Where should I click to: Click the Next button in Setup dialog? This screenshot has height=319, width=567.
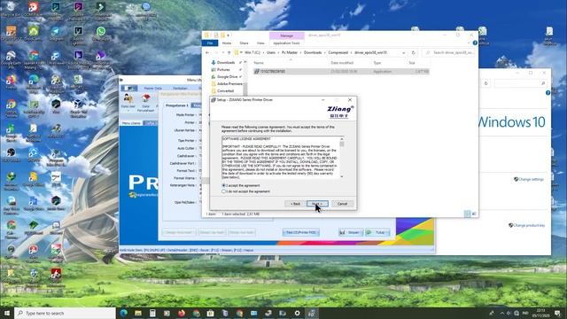317,204
